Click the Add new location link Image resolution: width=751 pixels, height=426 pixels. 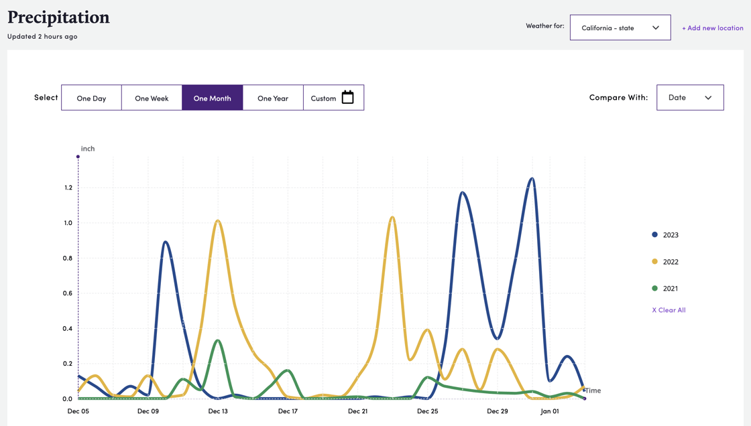click(x=713, y=28)
